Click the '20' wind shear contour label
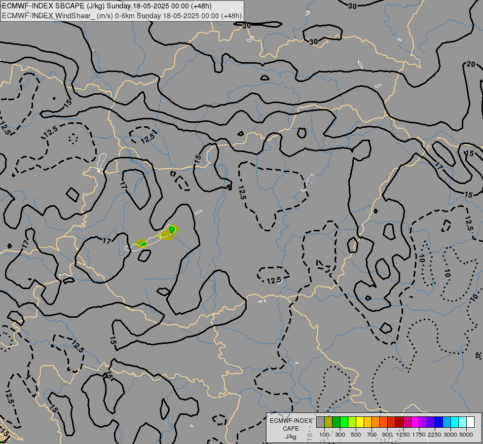Image resolution: width=483 pixels, height=444 pixels. (x=471, y=64)
